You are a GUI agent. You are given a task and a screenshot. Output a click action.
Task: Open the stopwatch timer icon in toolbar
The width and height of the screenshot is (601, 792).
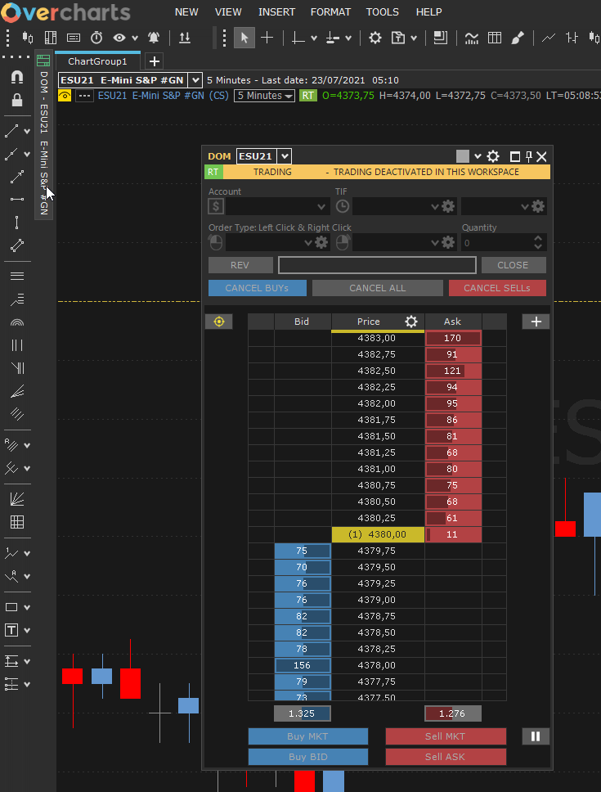point(96,38)
